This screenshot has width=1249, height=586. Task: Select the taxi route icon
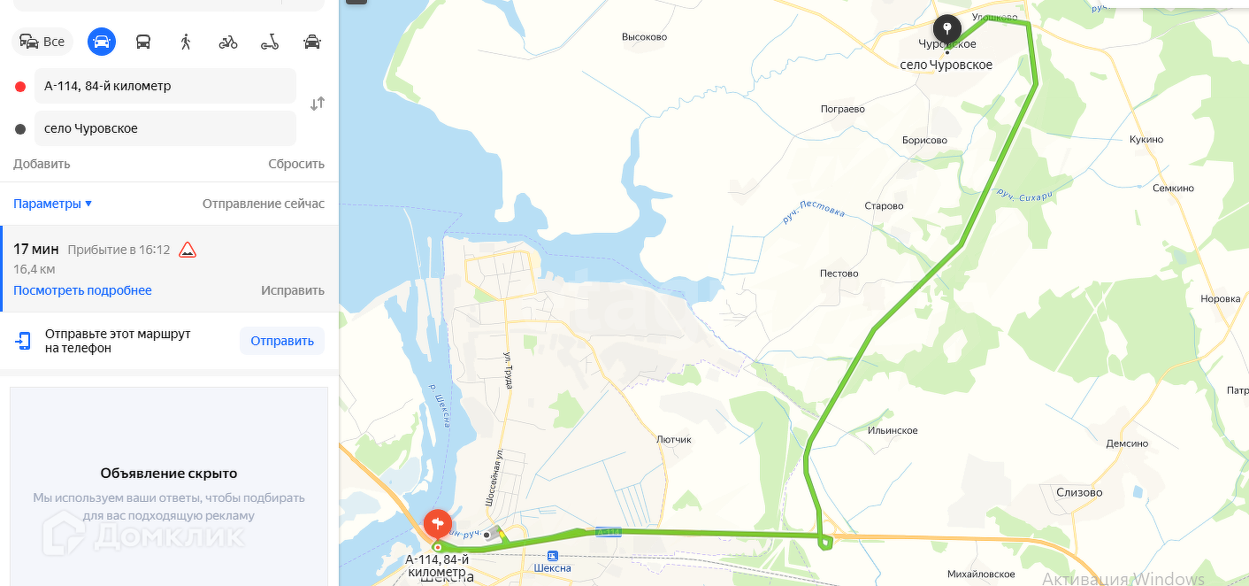click(311, 42)
